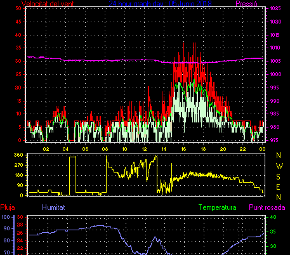Click the 'Pressió' axis title
Viewport: 290px width, 255px height.
click(x=246, y=4)
